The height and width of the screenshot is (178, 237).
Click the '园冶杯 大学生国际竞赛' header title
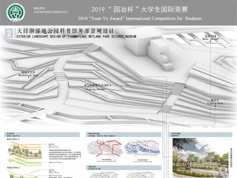tap(139, 9)
